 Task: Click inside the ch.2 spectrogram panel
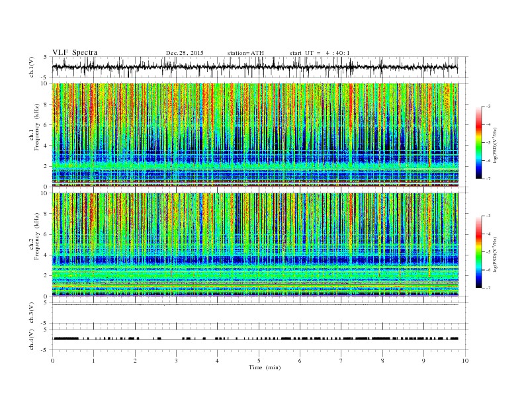(255, 245)
